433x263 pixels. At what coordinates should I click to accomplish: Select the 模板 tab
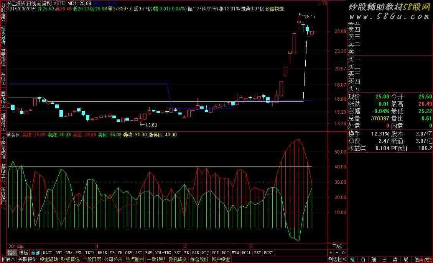pos(24,253)
